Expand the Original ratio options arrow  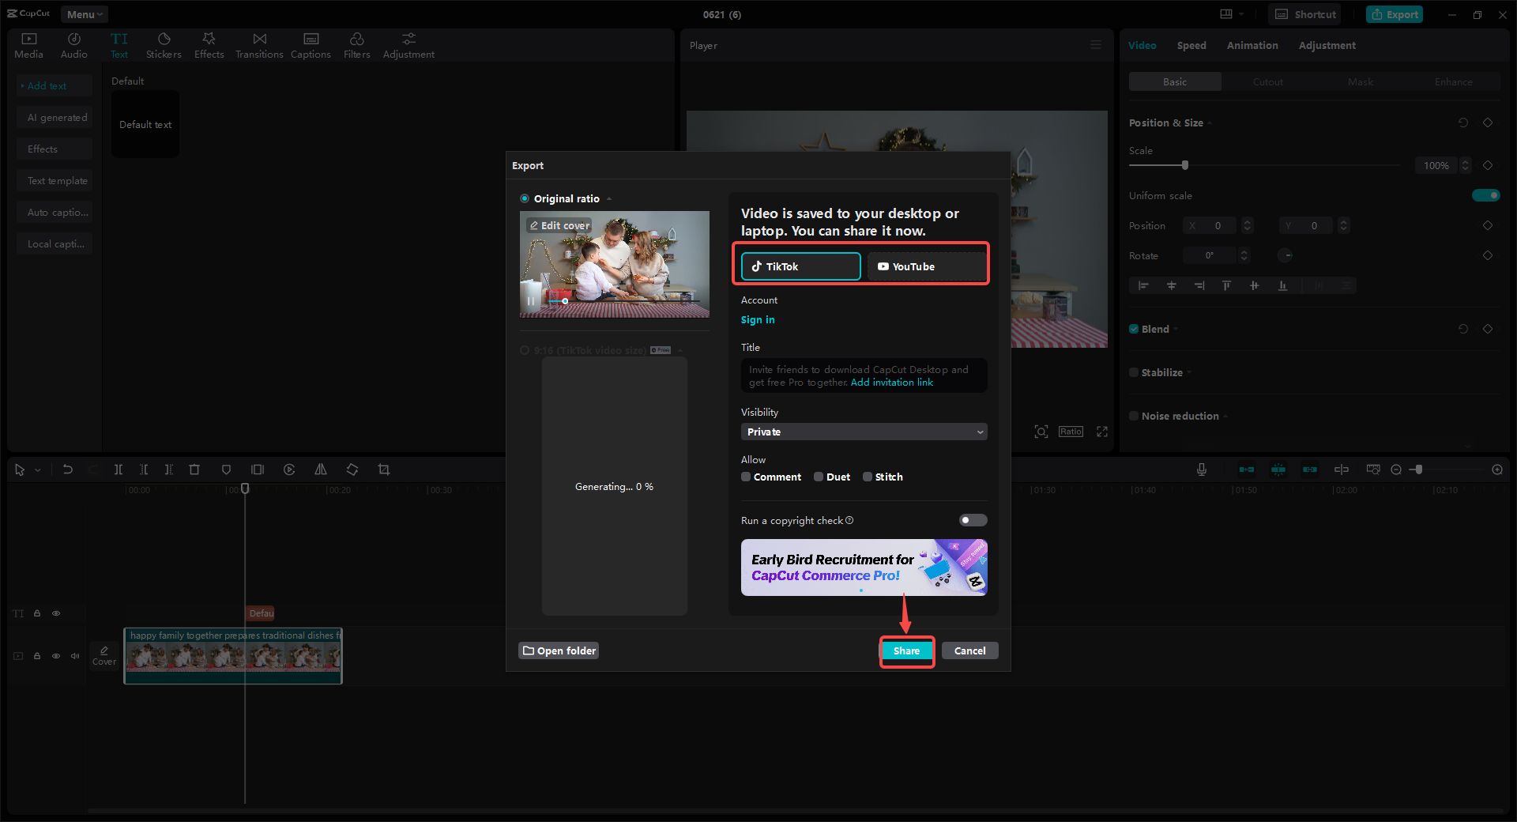click(609, 199)
